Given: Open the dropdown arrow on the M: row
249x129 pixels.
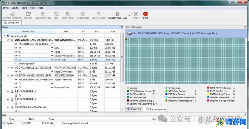Looking at the screenshot, I should coord(52,48).
